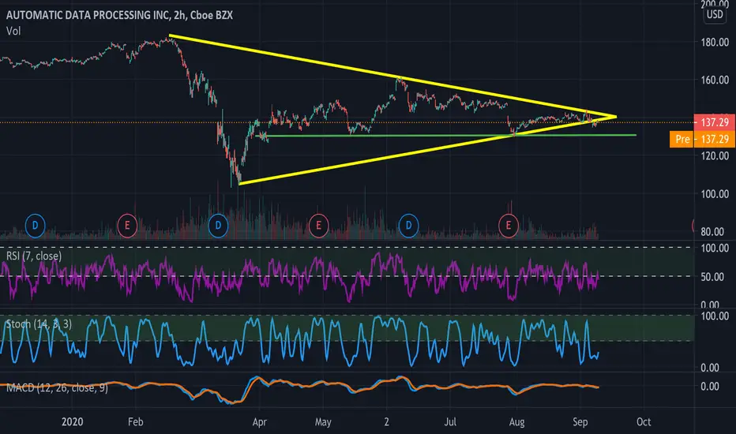This screenshot has width=736, height=434.
Task: Click the Automatic Data Processing Inc symbol title
Action: (x=119, y=15)
